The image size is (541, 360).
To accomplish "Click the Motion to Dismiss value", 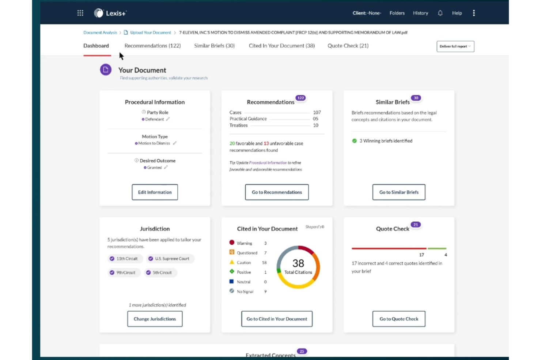I will click(x=154, y=143).
